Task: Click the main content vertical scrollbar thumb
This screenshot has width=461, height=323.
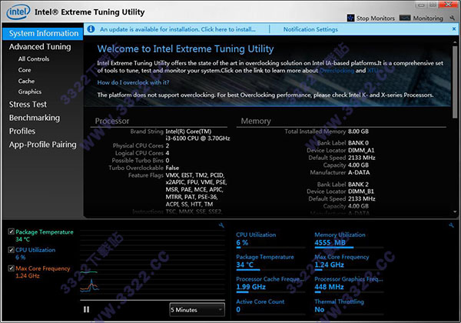Action: (x=455, y=82)
